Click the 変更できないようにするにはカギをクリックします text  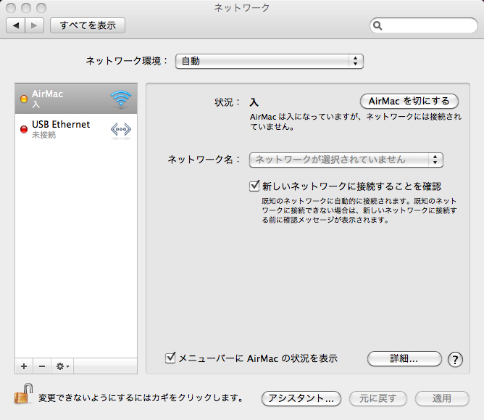141,398
